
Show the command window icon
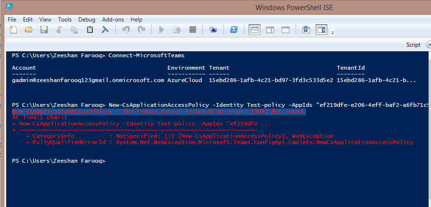point(306,30)
